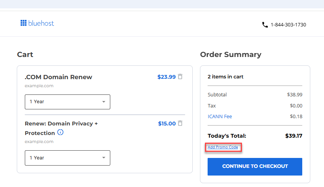Screen dimensions: 324x187
Task: Open info tooltip for Domain Privacy + Protection
Action: coord(60,132)
